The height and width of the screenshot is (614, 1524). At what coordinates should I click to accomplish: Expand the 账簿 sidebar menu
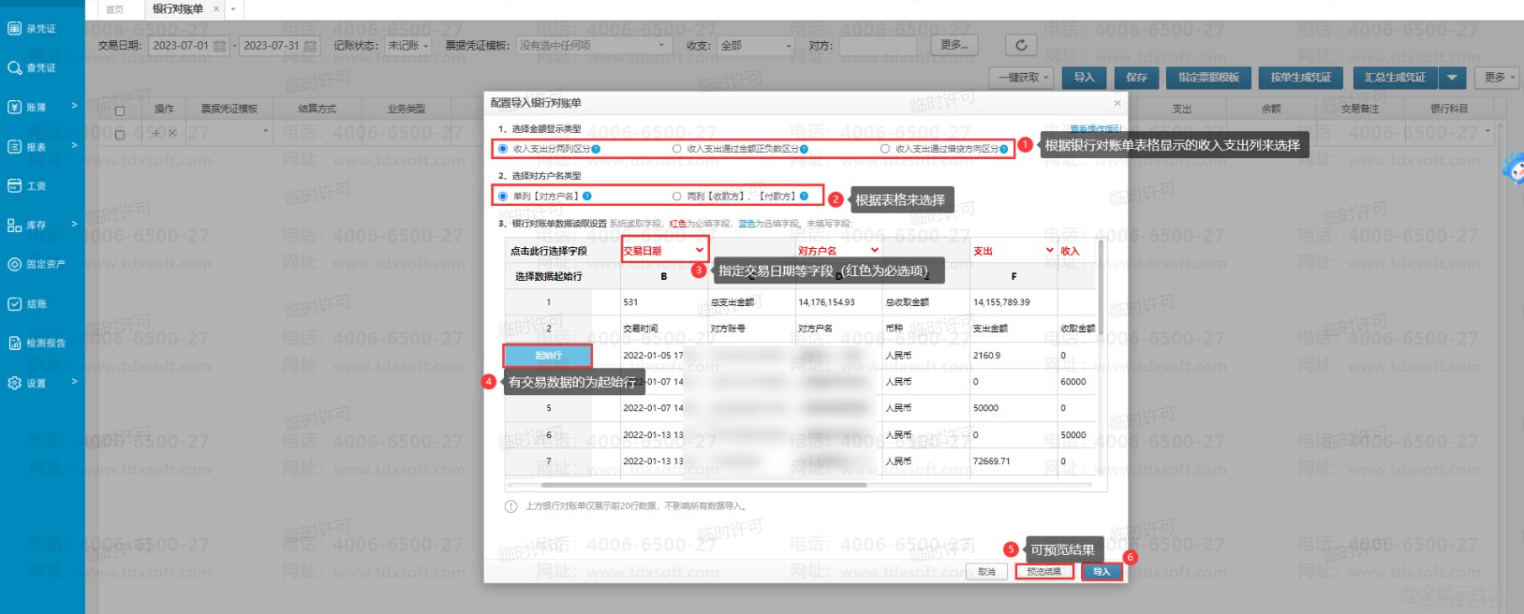point(42,108)
